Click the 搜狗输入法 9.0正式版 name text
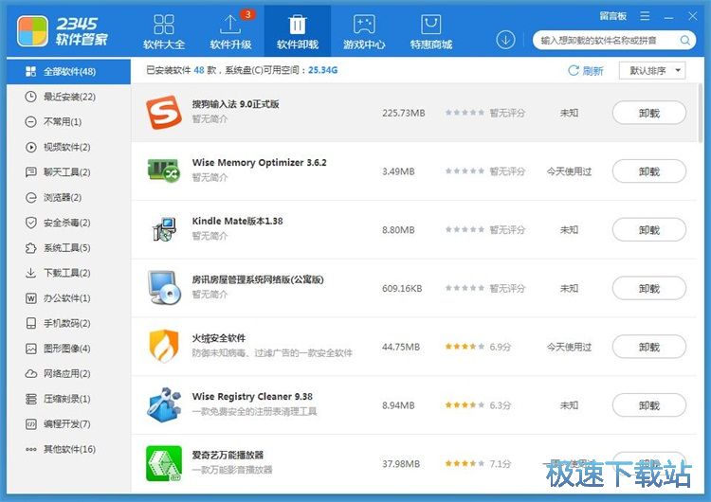This screenshot has height=502, width=711. [235, 104]
